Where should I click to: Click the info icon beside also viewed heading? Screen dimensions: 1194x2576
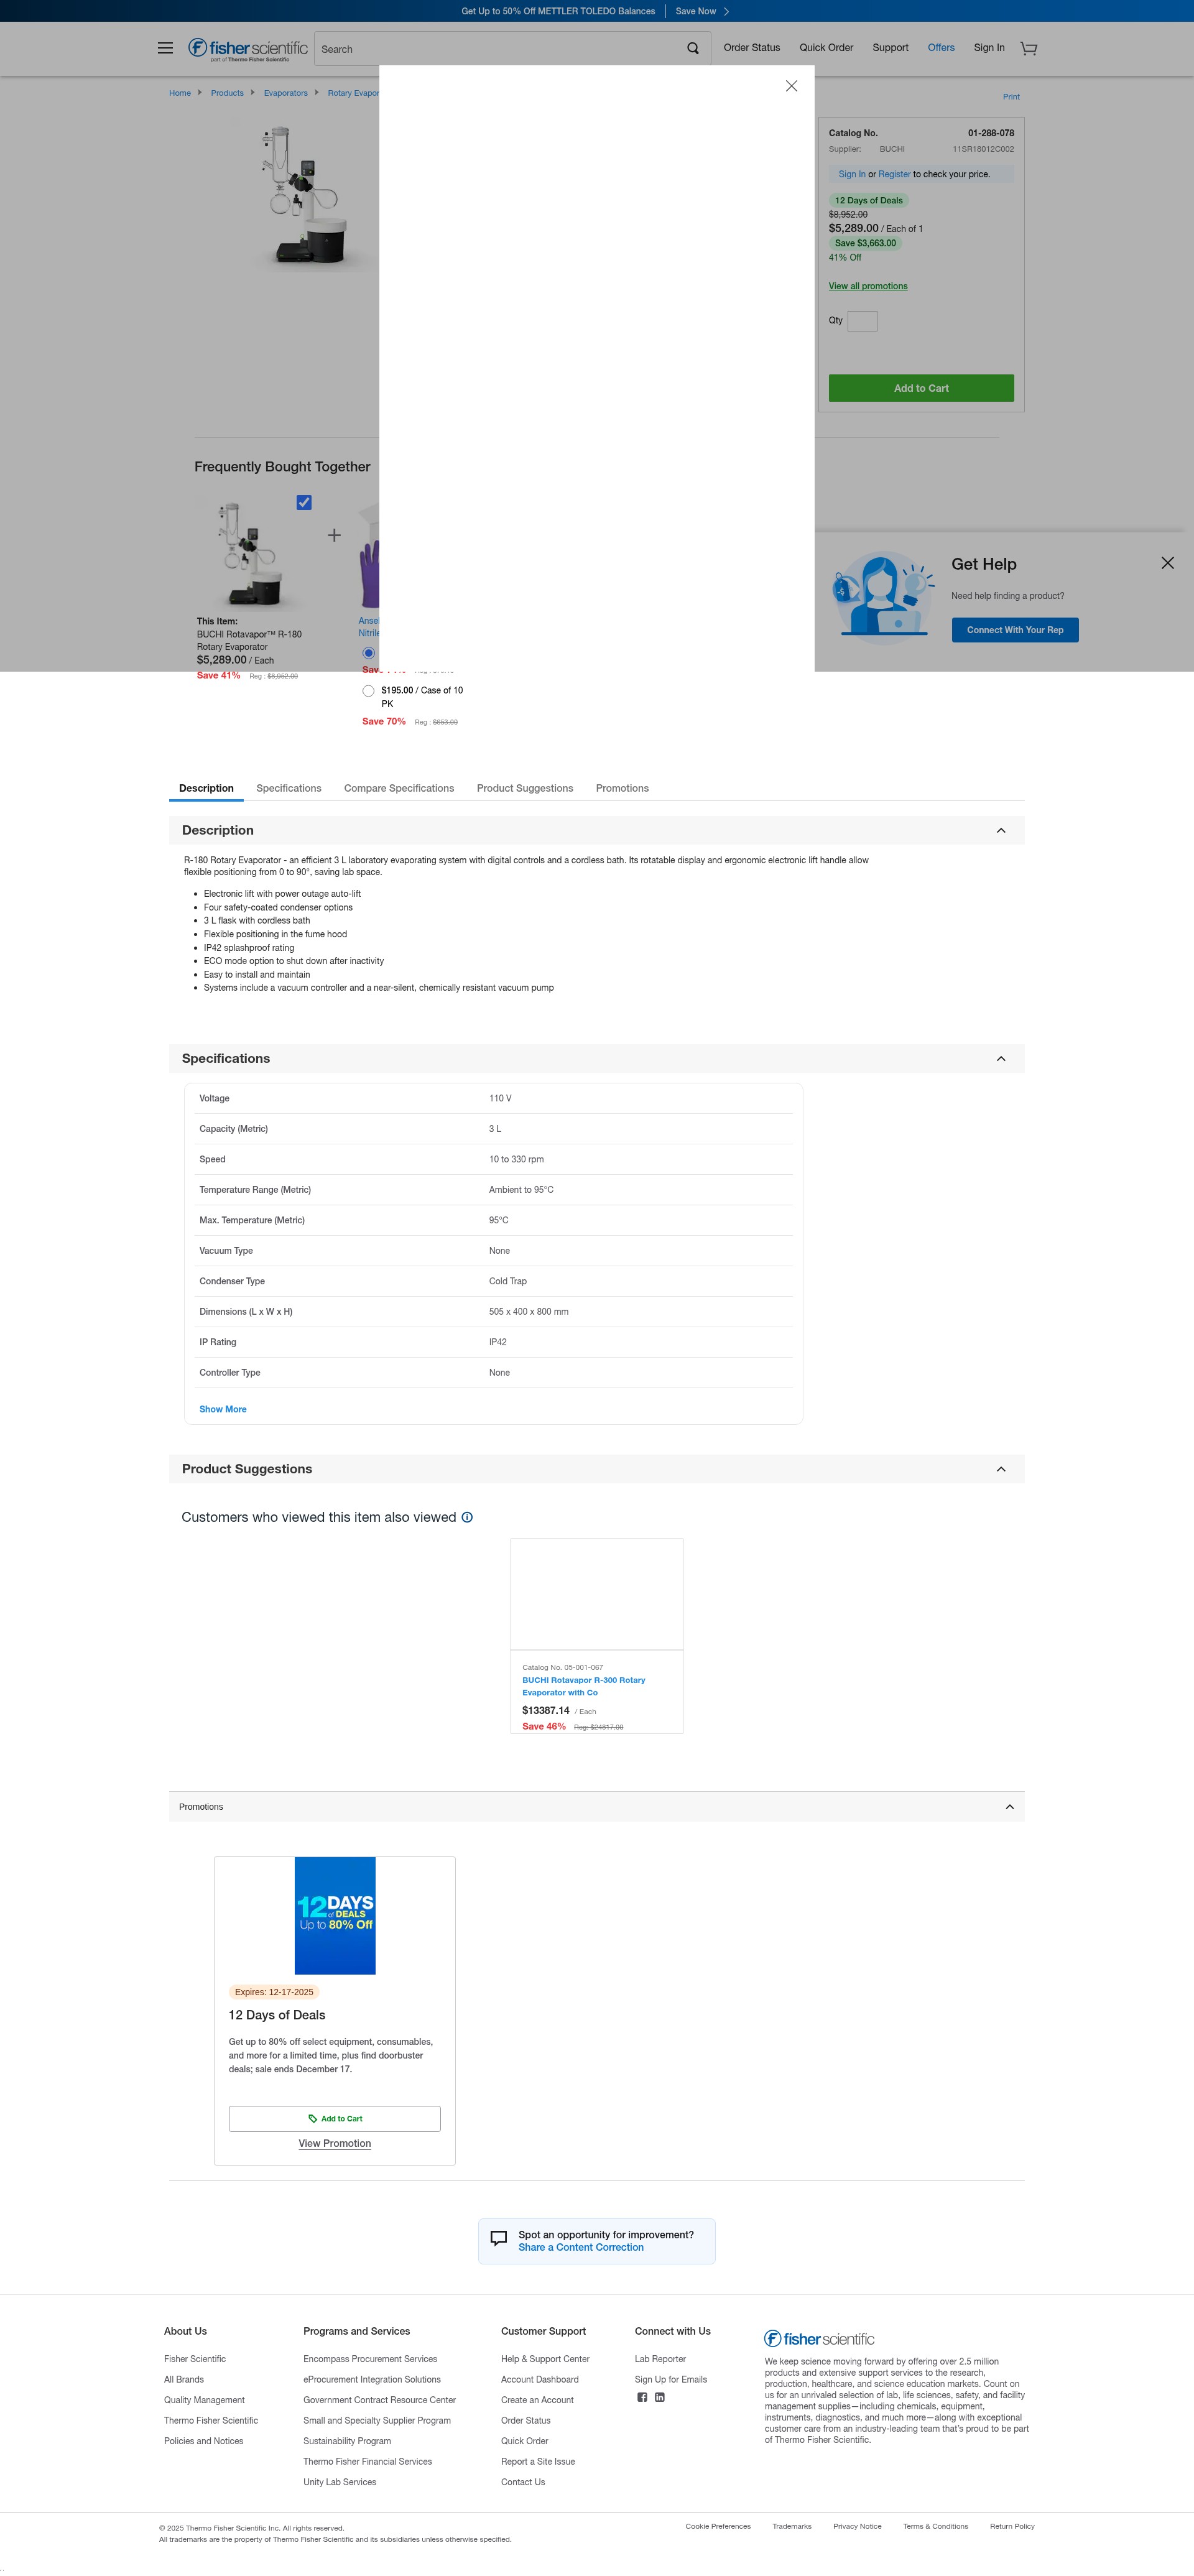pyautogui.click(x=467, y=1517)
